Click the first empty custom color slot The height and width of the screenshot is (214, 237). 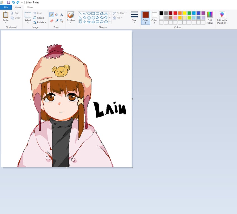coord(161,23)
